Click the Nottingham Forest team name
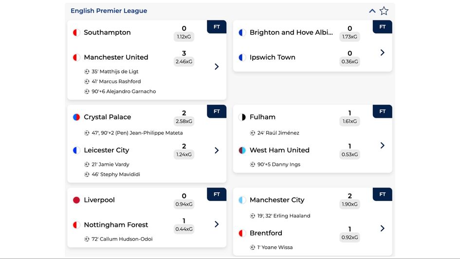The width and height of the screenshot is (460, 259). 116,225
